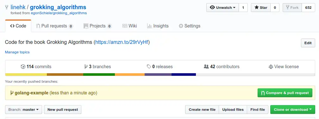Click the history clock icon beside commits
Screen dimensions: 319x119
[23, 67]
